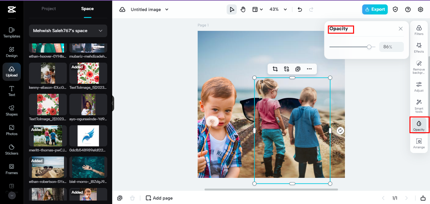Click the delete page trash icon
This screenshot has width=430, height=204.
coord(132,198)
